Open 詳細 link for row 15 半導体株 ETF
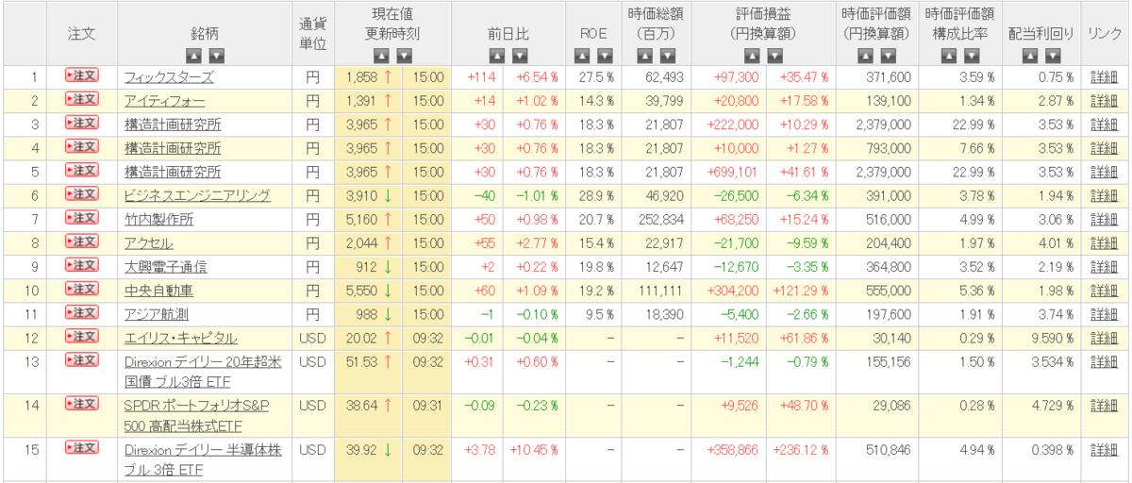Viewport: 1132px width, 483px height. [1103, 449]
